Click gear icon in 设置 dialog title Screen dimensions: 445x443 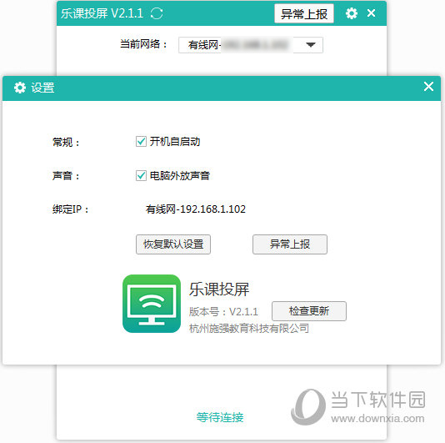tap(20, 88)
